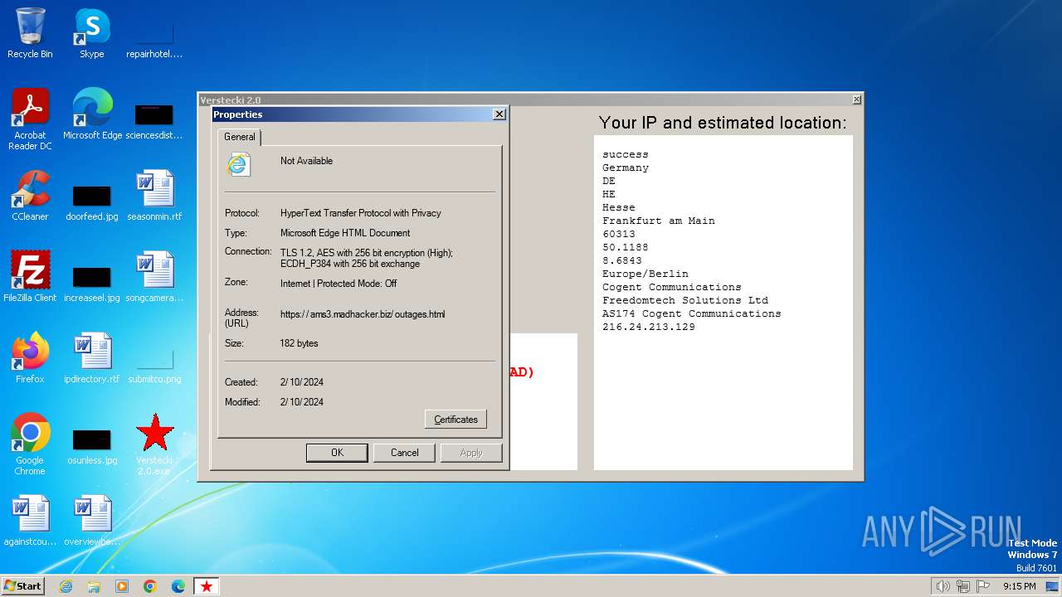Click the clock showing 9:15 PM
This screenshot has height=597, width=1062.
(x=1019, y=586)
